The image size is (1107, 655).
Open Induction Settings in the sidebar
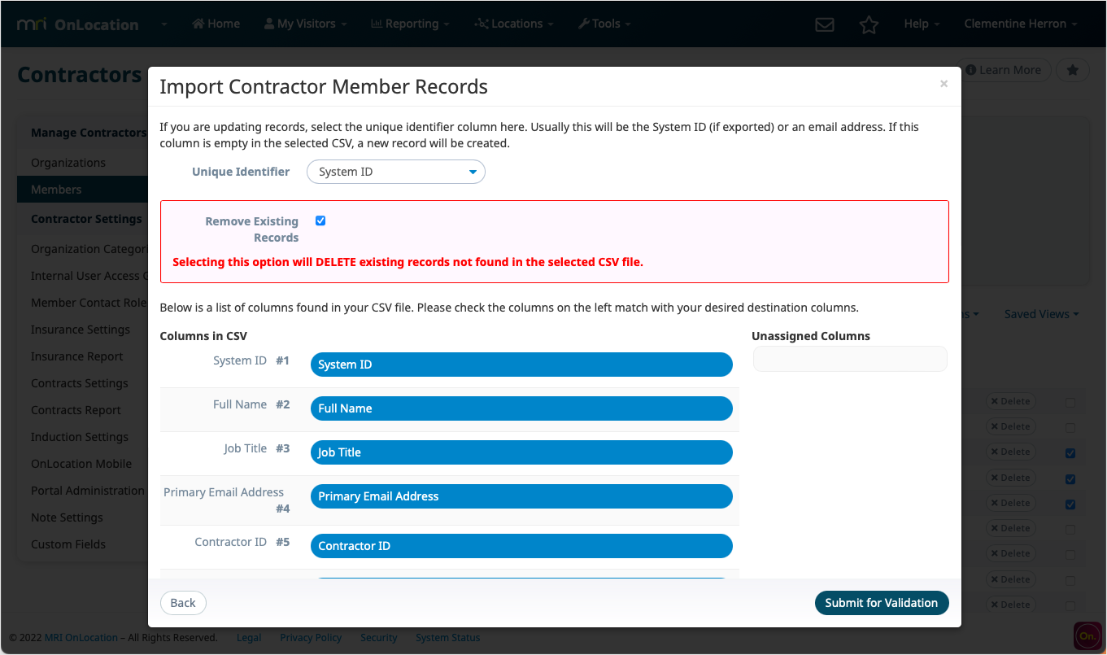(x=80, y=437)
